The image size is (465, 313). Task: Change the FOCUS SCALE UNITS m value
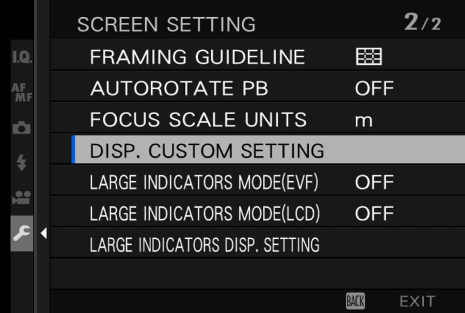click(x=364, y=121)
